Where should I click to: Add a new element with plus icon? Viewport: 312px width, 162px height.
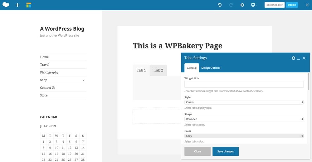(17, 5)
